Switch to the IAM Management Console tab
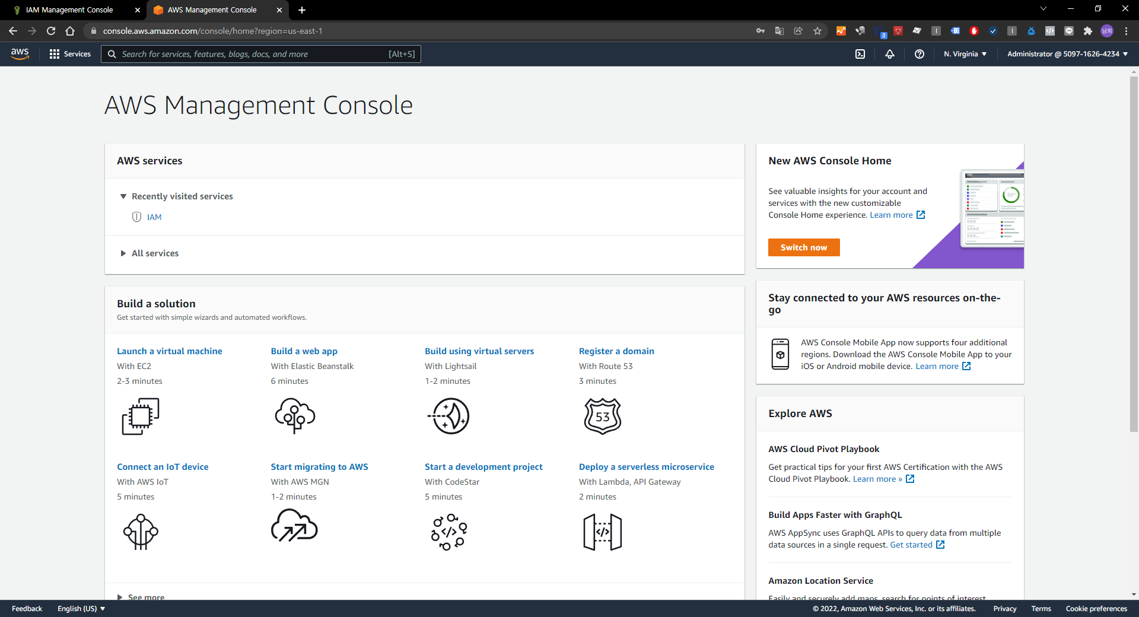 [69, 10]
